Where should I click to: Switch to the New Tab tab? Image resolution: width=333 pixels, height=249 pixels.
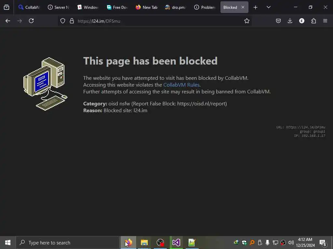[x=147, y=7]
